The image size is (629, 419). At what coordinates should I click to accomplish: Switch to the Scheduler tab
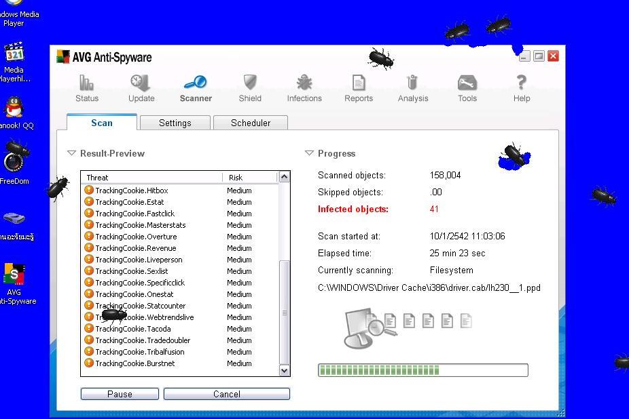pos(251,123)
